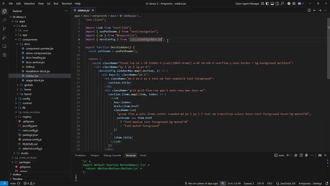Split the terminal

pyautogui.click(x=301, y=155)
